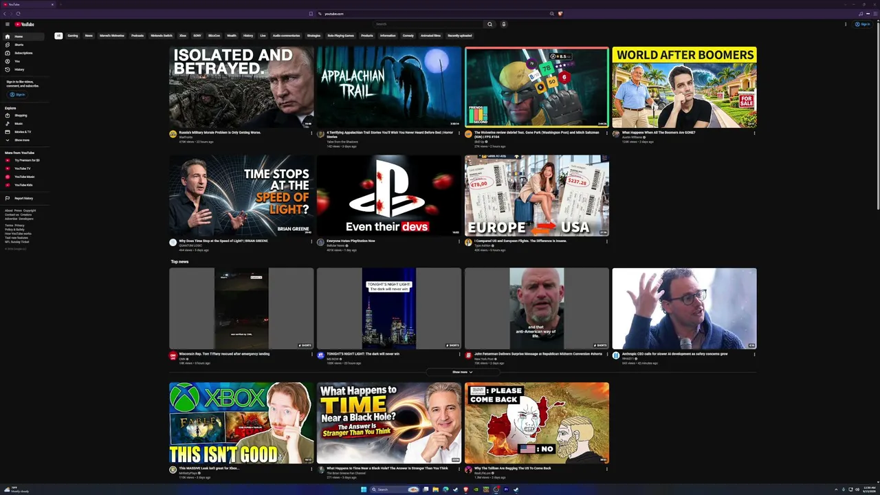This screenshot has height=495, width=880.
Task: Open the browser's main menu icon
Action: [875, 14]
